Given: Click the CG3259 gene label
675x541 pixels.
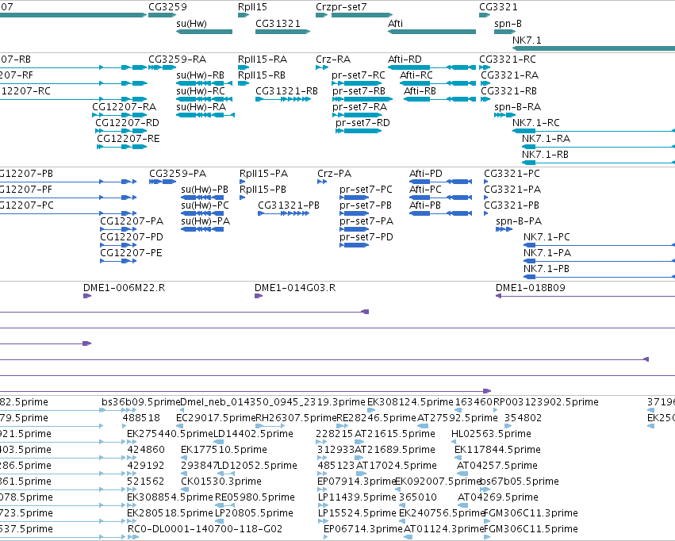Looking at the screenshot, I should click(167, 7).
